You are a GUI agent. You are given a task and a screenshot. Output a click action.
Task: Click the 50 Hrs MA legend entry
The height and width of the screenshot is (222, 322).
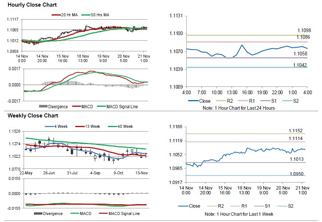[x=95, y=15]
